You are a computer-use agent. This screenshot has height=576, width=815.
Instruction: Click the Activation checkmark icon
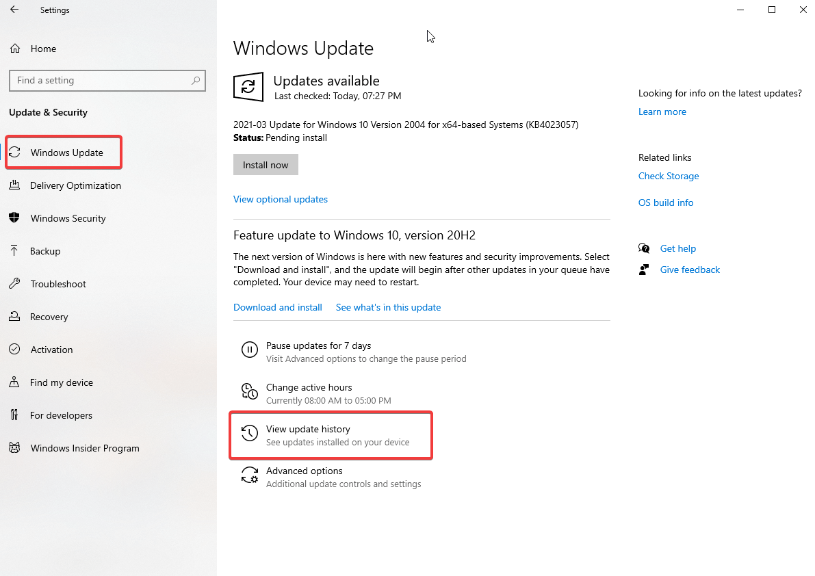point(15,350)
